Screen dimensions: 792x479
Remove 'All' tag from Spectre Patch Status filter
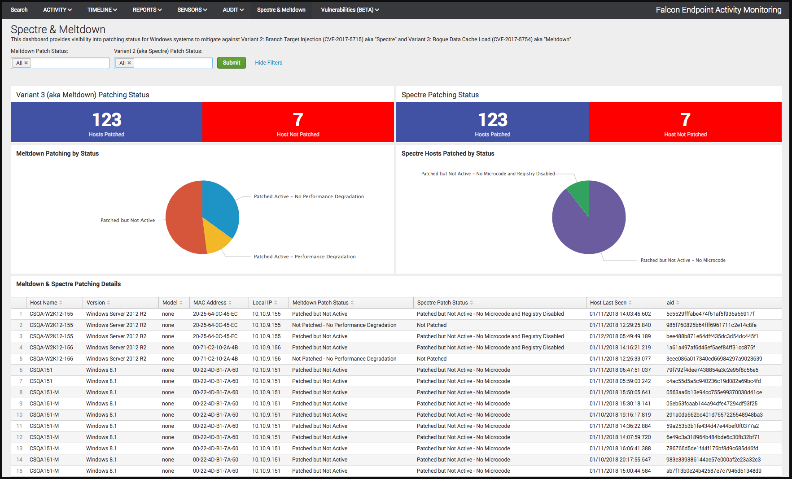(x=129, y=63)
